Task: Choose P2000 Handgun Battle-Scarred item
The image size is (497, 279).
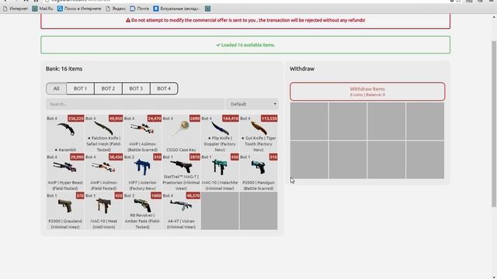Action: 259,172
